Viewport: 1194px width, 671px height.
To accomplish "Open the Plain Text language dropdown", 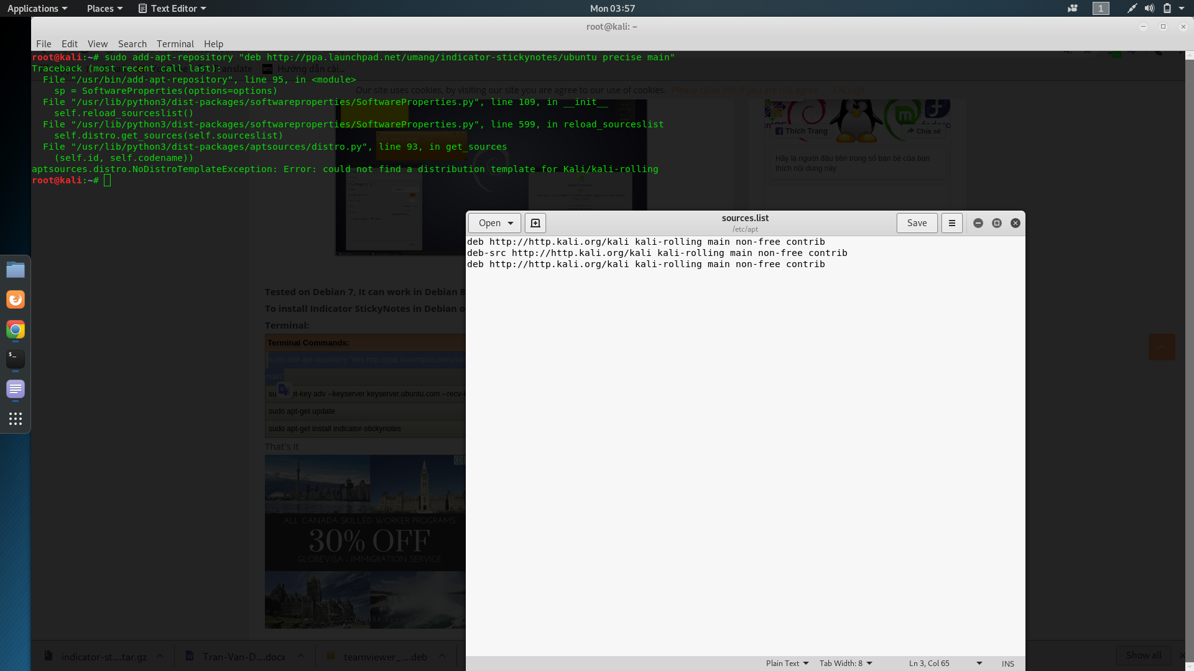I will click(787, 663).
